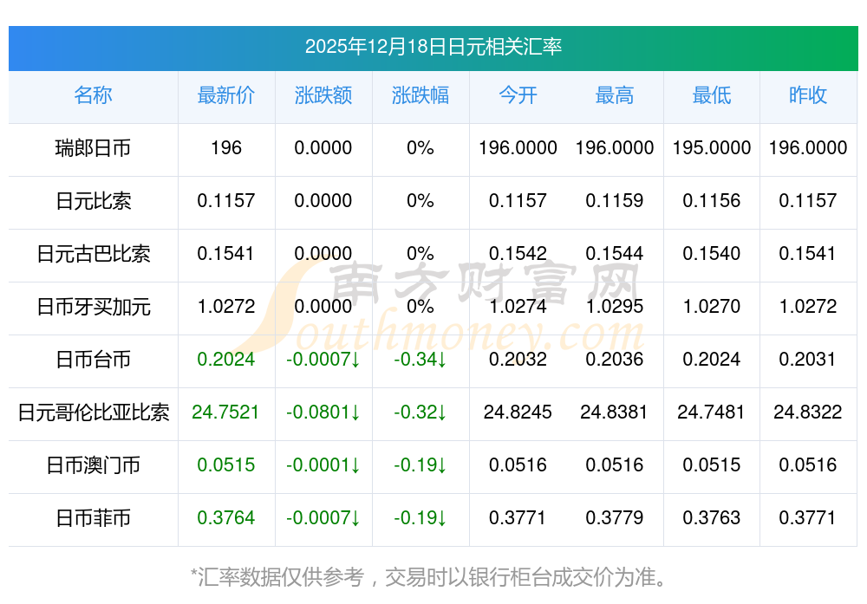Select the 涨跌幅 column header
The height and width of the screenshot is (604, 867).
point(420,95)
